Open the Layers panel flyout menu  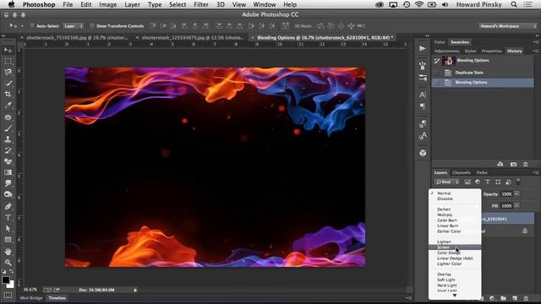tap(535, 172)
